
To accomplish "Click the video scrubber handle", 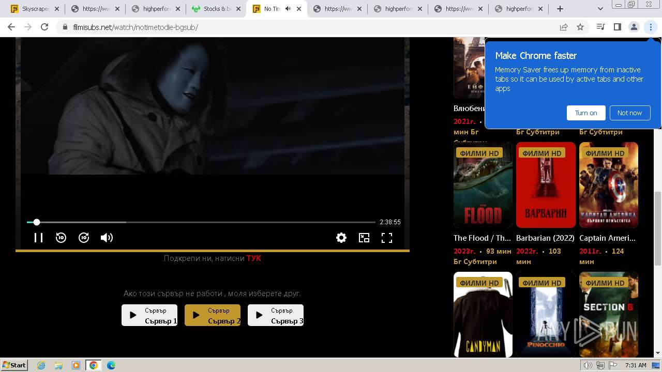I will (37, 222).
